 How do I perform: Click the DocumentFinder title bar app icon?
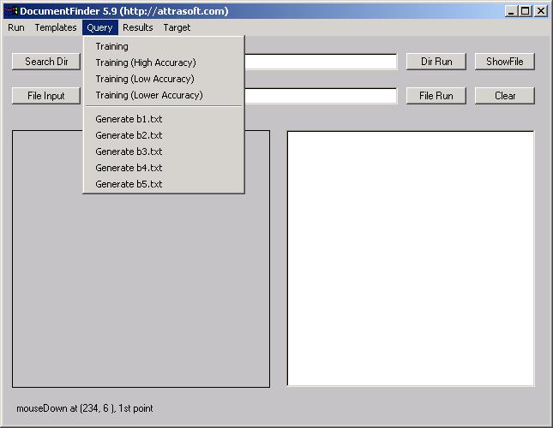(x=11, y=11)
